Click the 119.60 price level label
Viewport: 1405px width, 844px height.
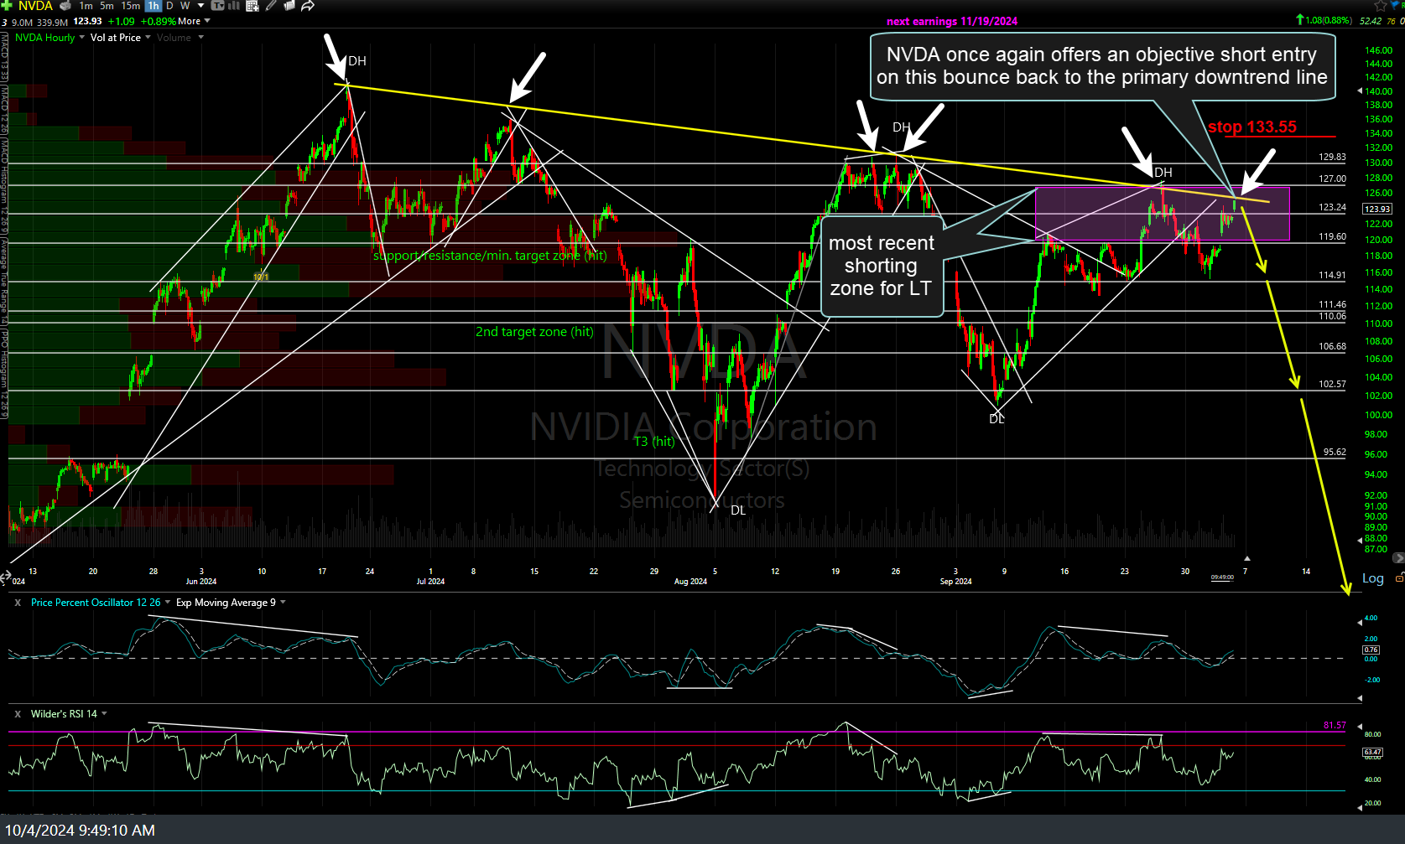click(1332, 236)
